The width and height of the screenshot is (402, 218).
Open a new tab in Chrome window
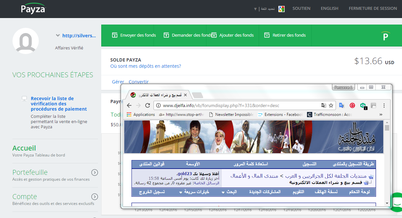pyautogui.click(x=197, y=95)
